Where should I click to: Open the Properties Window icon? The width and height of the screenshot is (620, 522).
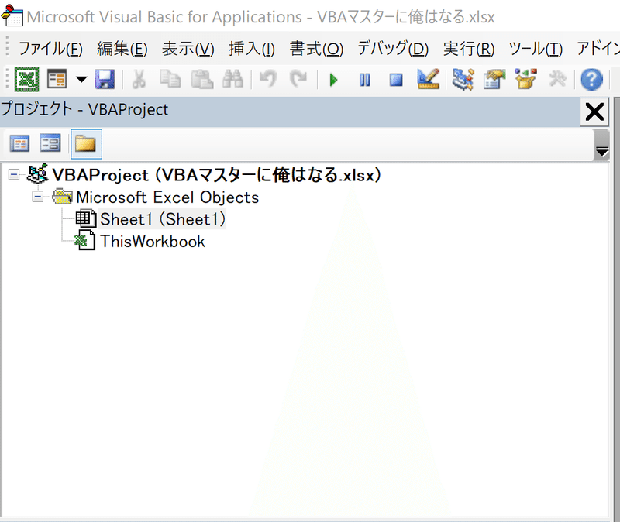tap(494, 80)
